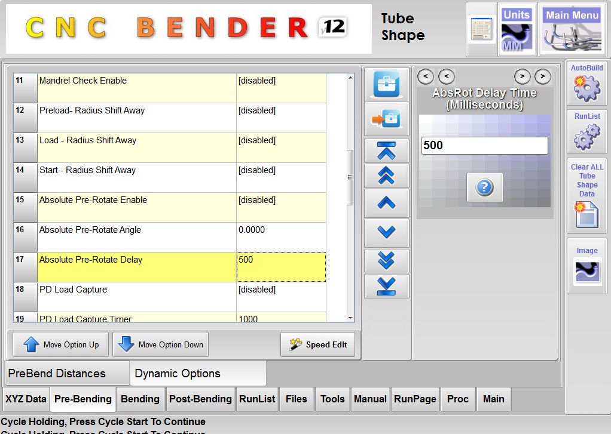611x434 pixels.
Task: Jump to bottom of options list
Action: coord(386,286)
